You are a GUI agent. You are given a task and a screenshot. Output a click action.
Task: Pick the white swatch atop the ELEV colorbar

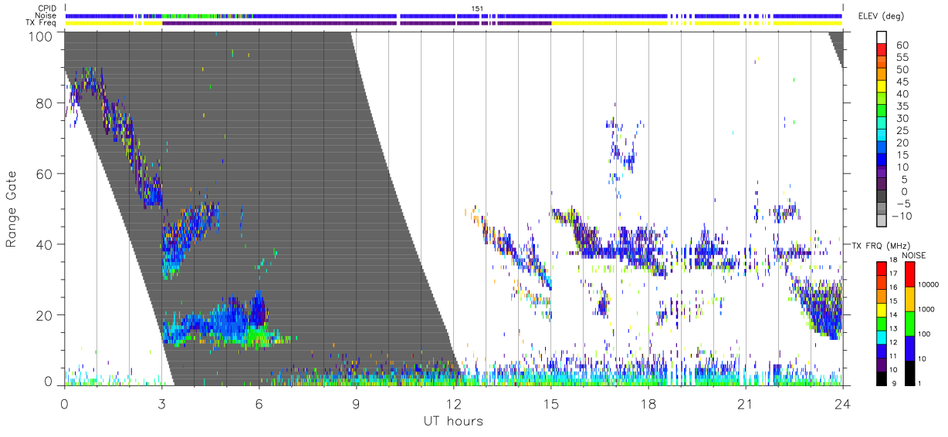coord(881,39)
